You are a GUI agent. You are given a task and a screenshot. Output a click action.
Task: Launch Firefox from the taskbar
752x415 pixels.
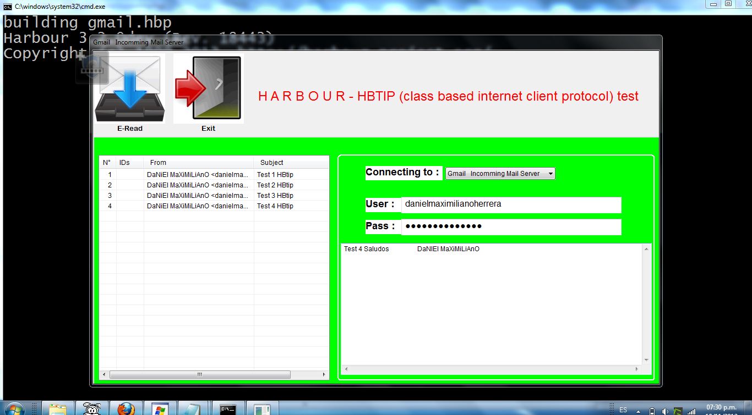pos(126,408)
